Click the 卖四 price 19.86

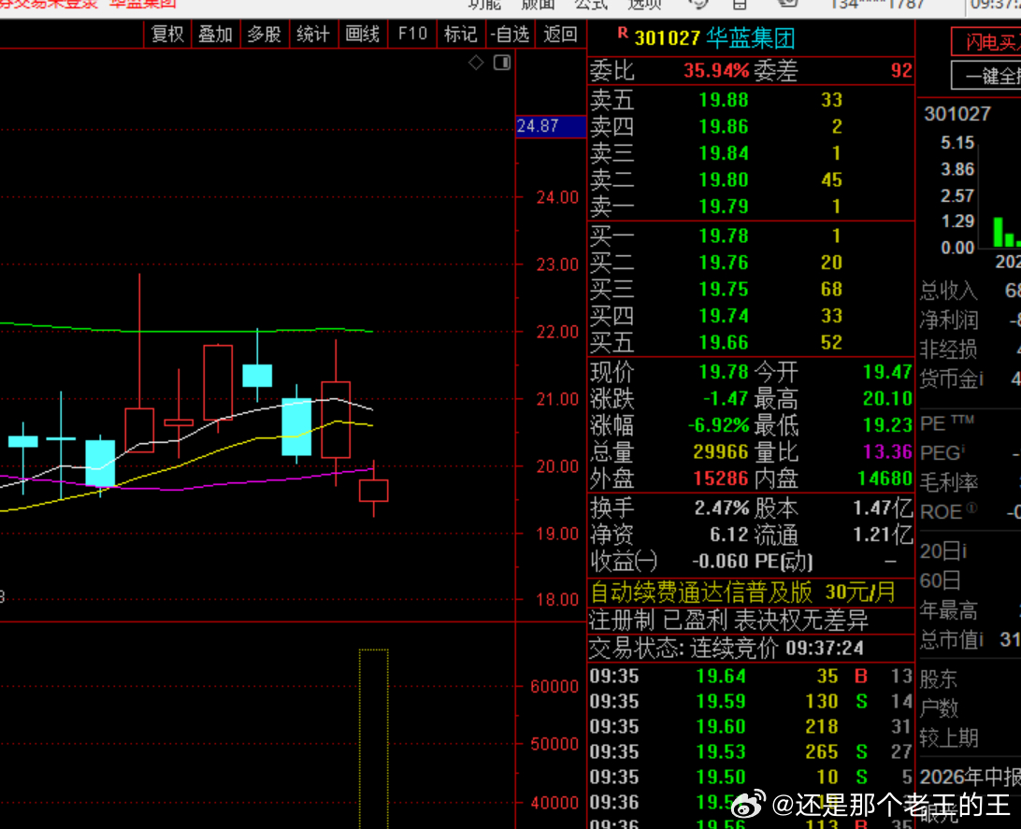point(724,126)
